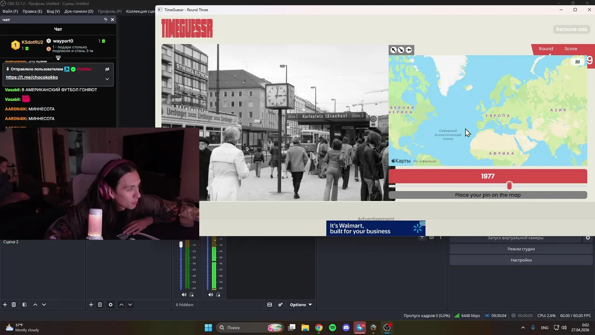Screen dimensions: 595x335
Task: Open Discord from taskbar
Action: tap(346, 328)
